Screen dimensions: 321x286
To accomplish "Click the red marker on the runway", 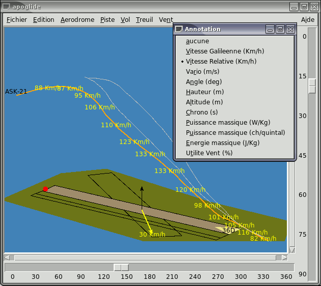I will [x=45, y=189].
